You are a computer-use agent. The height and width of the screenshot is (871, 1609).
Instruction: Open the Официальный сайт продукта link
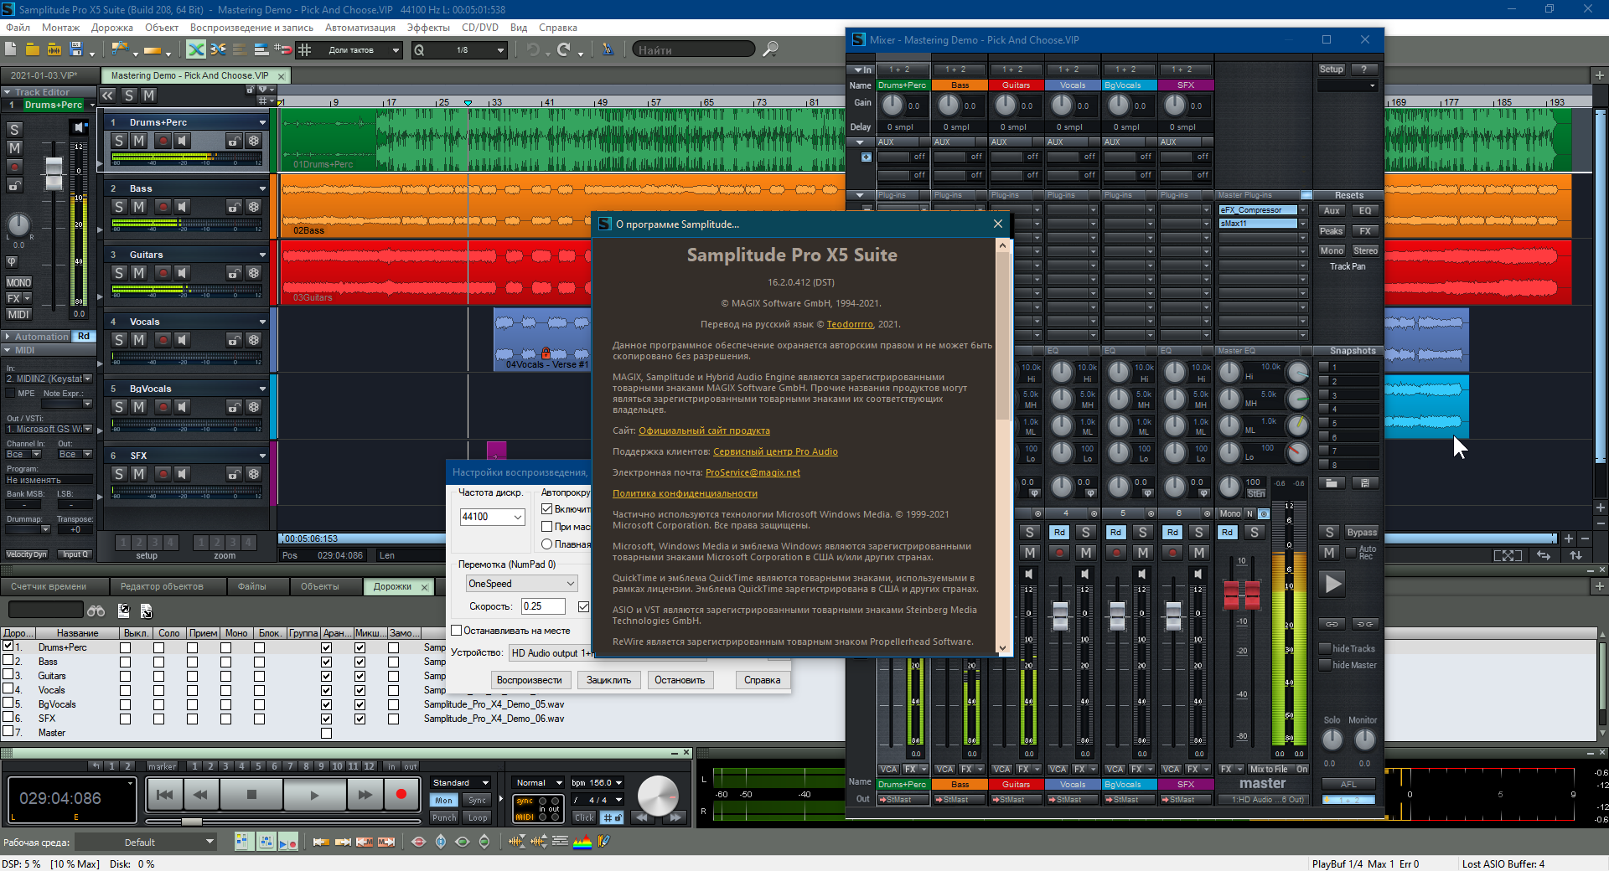pos(704,430)
